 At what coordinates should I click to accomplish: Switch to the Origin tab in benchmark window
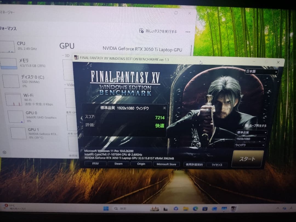click(x=141, y=164)
